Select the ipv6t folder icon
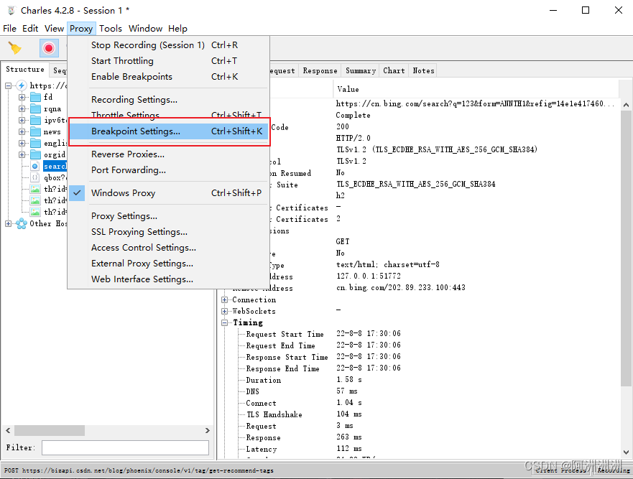Image resolution: width=633 pixels, height=479 pixels. 35,120
